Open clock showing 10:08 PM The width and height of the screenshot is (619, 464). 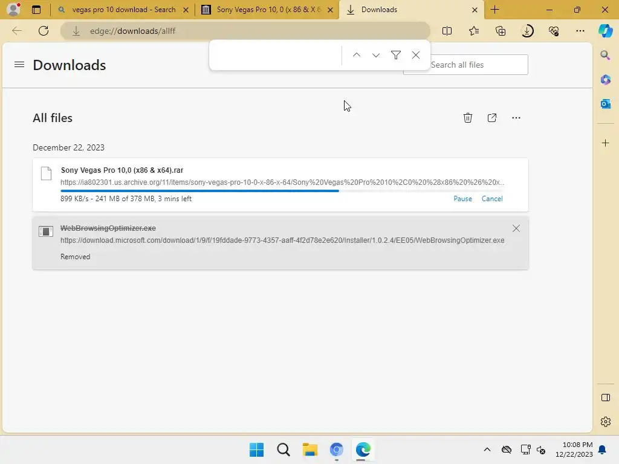tap(574, 449)
